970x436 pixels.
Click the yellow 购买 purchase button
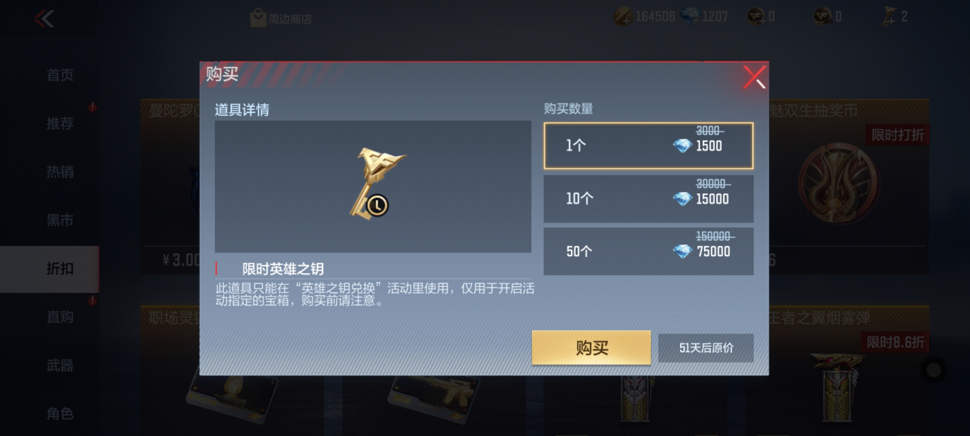coord(591,348)
